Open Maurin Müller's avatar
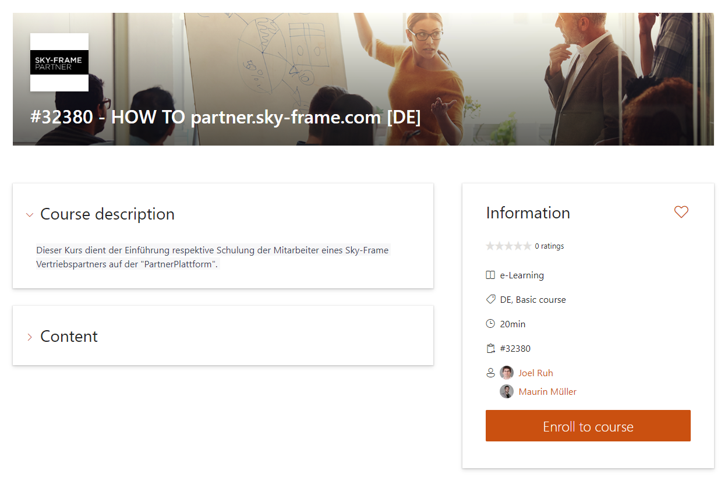The image size is (728, 481). 507,391
